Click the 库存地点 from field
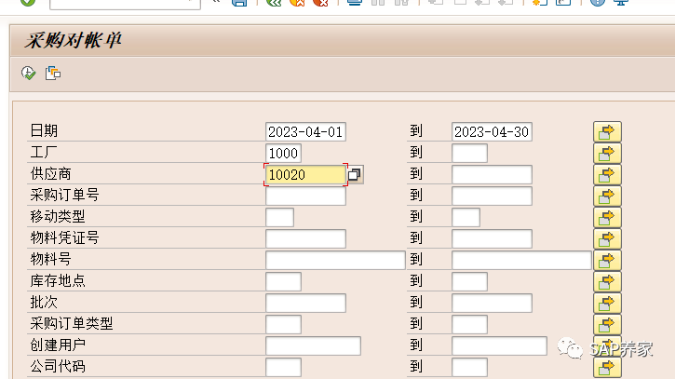Screen dimensions: 675x379 283,281
